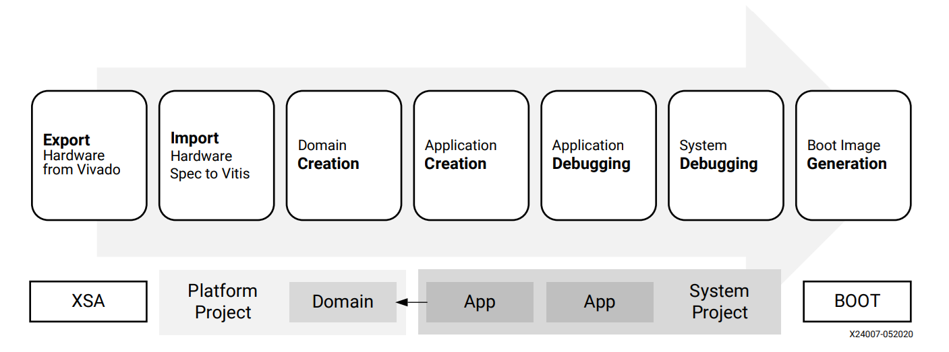
Task: Select the Application Creation step box
Action: click(471, 155)
